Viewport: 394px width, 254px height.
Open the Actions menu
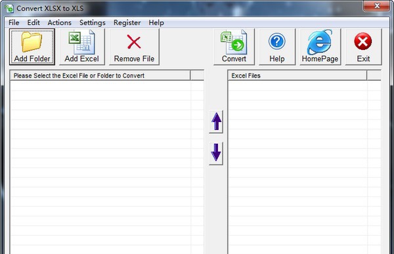(x=60, y=22)
